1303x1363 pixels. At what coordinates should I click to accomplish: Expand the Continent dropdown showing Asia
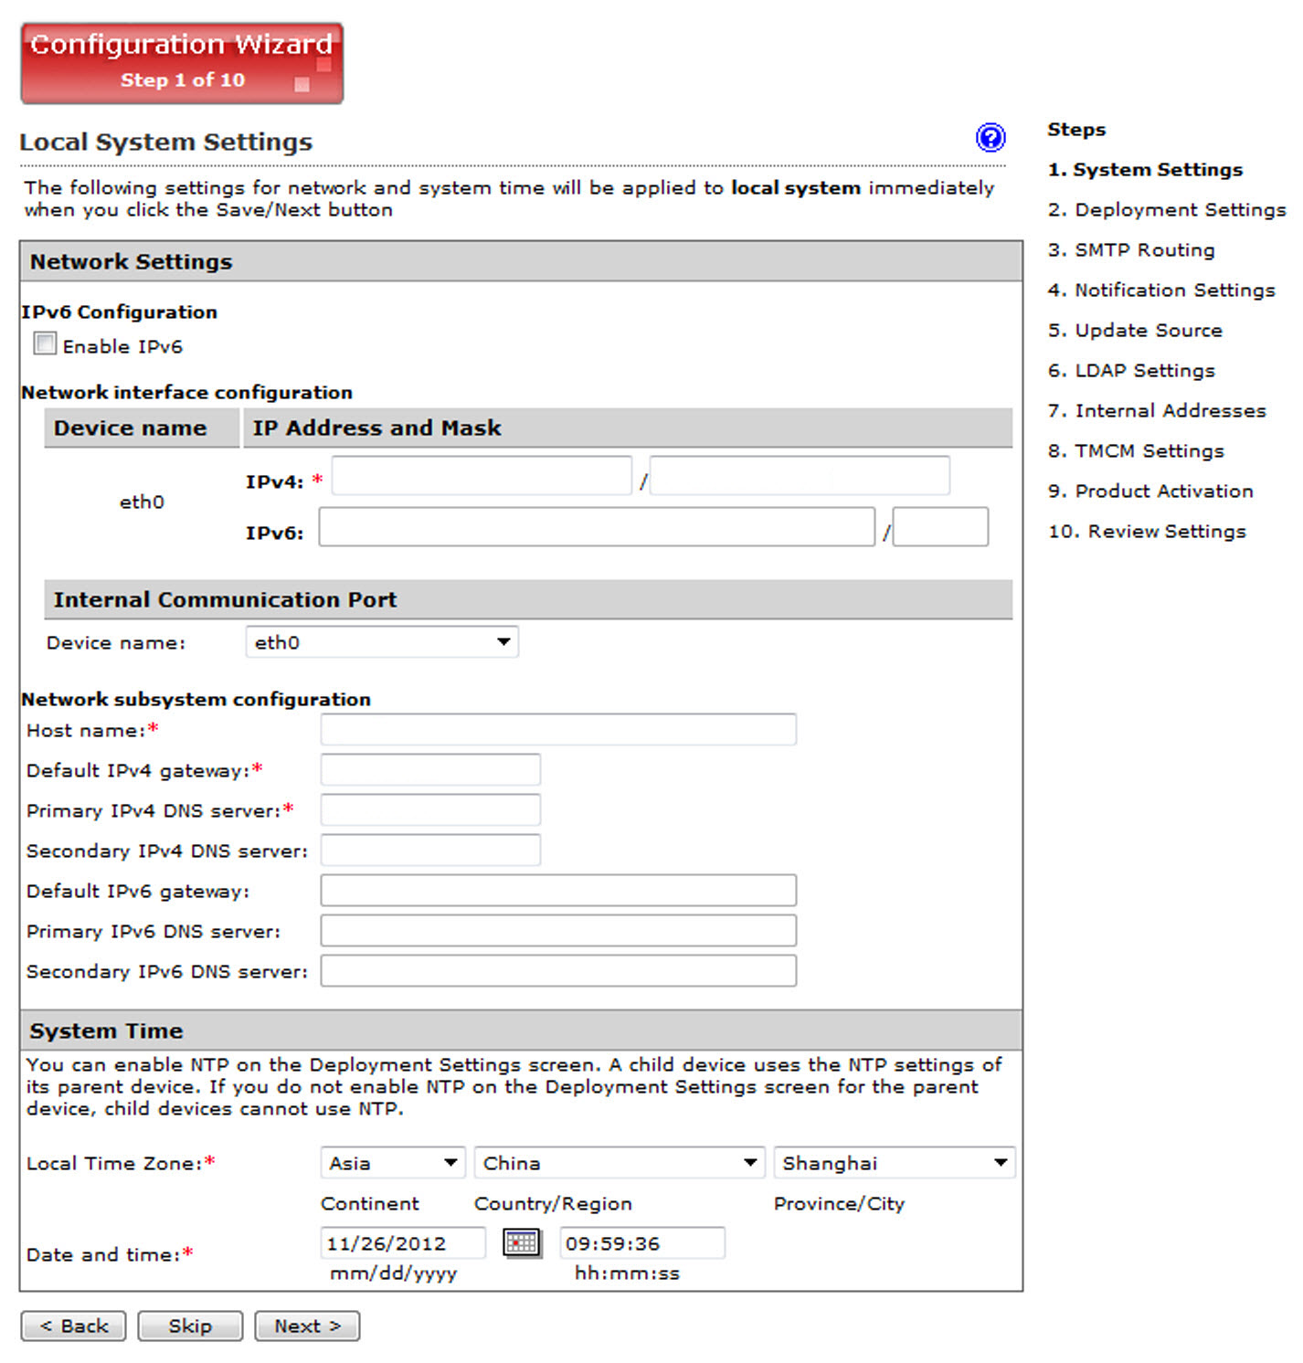click(x=392, y=1163)
